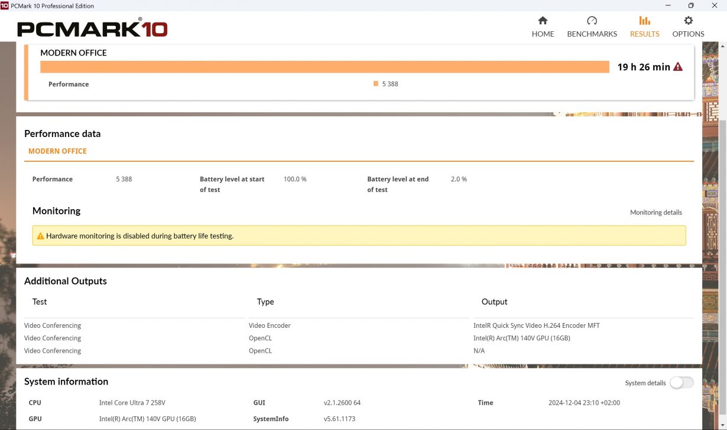The image size is (727, 430).
Task: Toggle the System details switch
Action: [681, 383]
